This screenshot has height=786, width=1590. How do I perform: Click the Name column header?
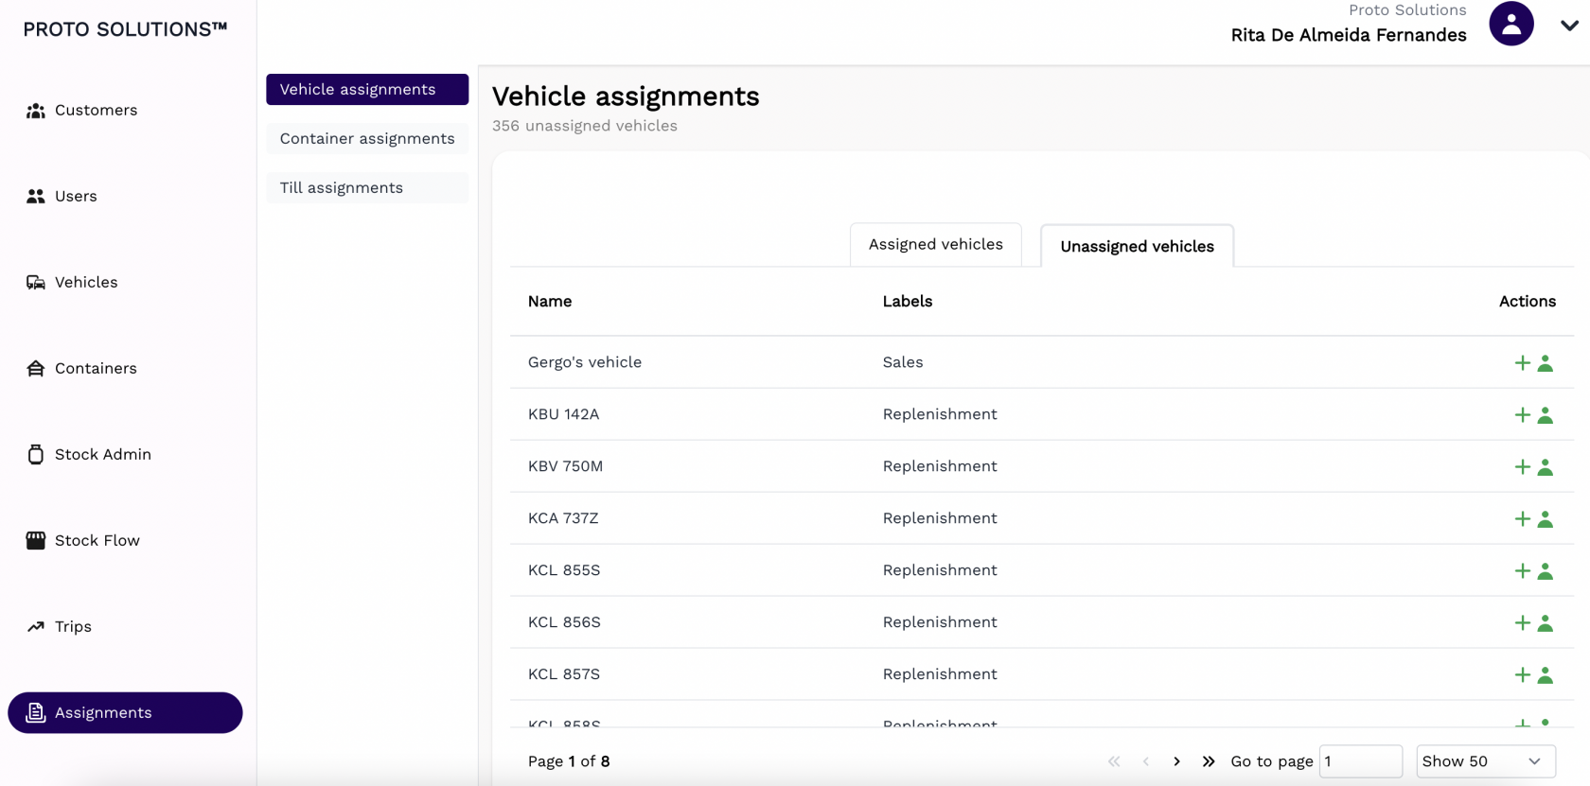(x=550, y=302)
